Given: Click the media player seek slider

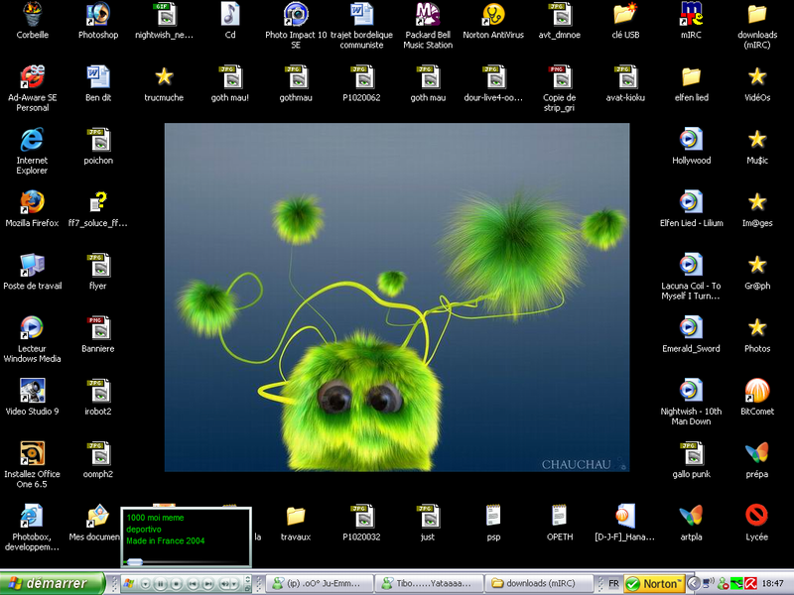Looking at the screenshot, I should coord(136,562).
